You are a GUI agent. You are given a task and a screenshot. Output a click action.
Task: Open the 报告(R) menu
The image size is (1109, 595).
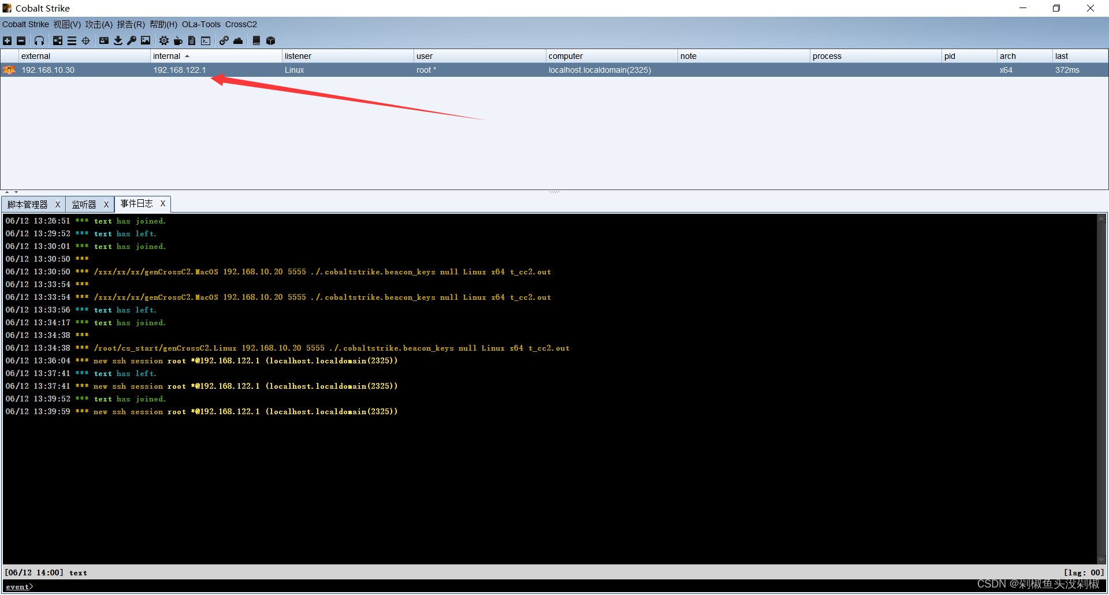click(x=131, y=24)
